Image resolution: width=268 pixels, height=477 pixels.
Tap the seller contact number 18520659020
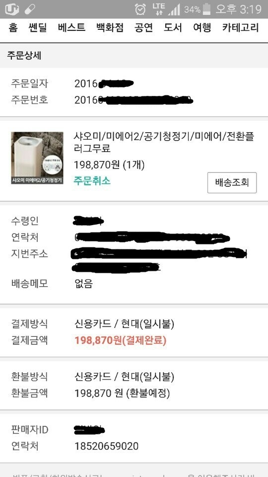[x=107, y=446]
